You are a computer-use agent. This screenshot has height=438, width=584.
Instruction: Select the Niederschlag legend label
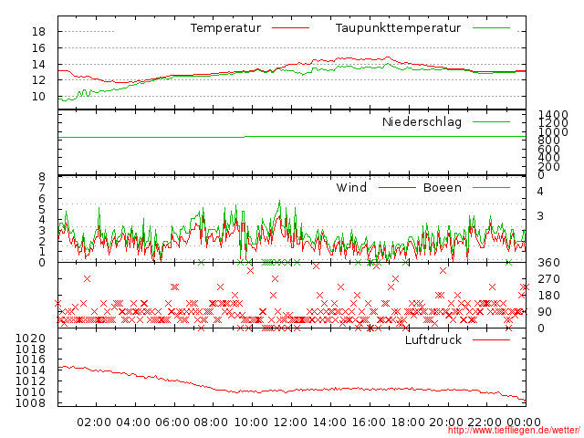coord(422,121)
